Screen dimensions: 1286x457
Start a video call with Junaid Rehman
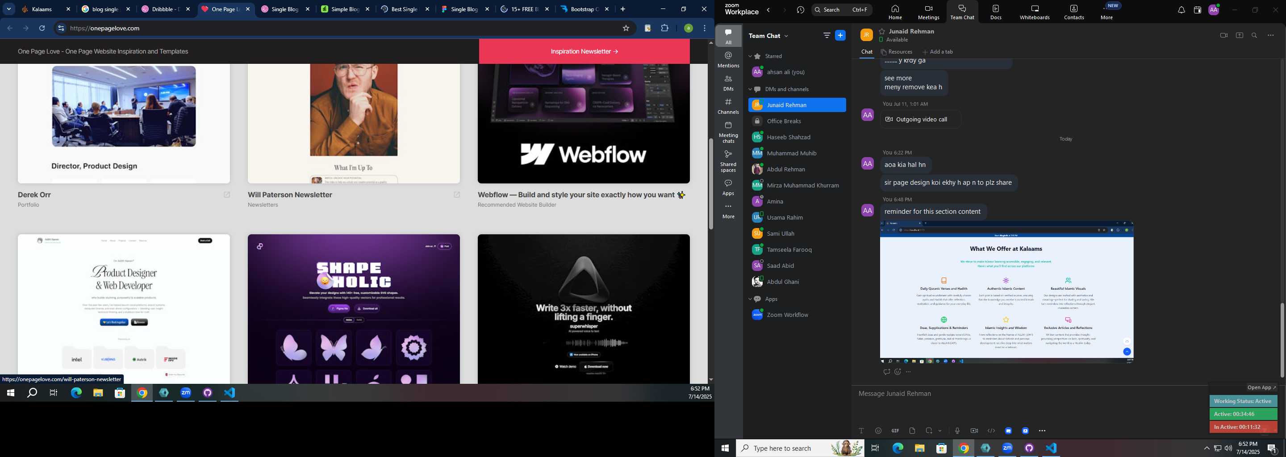click(x=1223, y=35)
